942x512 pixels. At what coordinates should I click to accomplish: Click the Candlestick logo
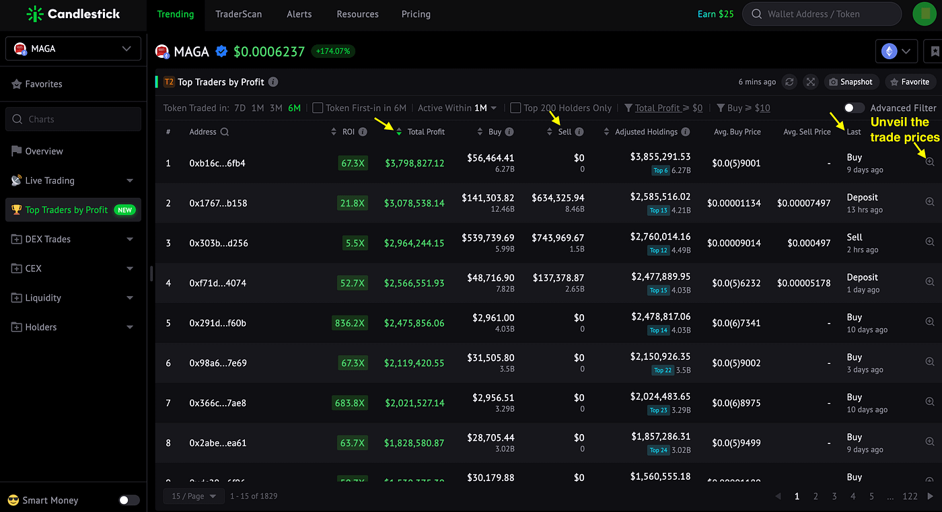[72, 13]
